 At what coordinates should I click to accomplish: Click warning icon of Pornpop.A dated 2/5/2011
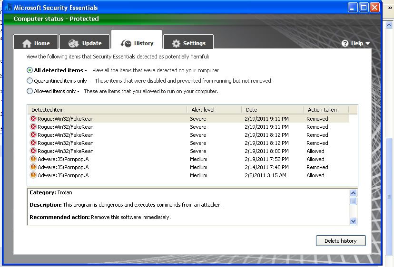[33, 175]
